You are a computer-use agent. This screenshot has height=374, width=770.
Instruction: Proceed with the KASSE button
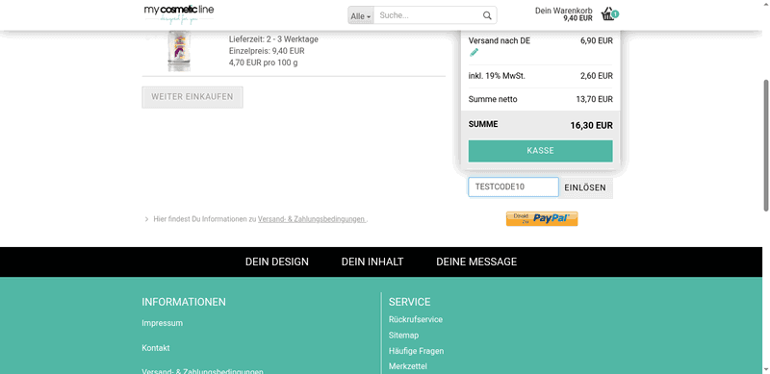(540, 151)
